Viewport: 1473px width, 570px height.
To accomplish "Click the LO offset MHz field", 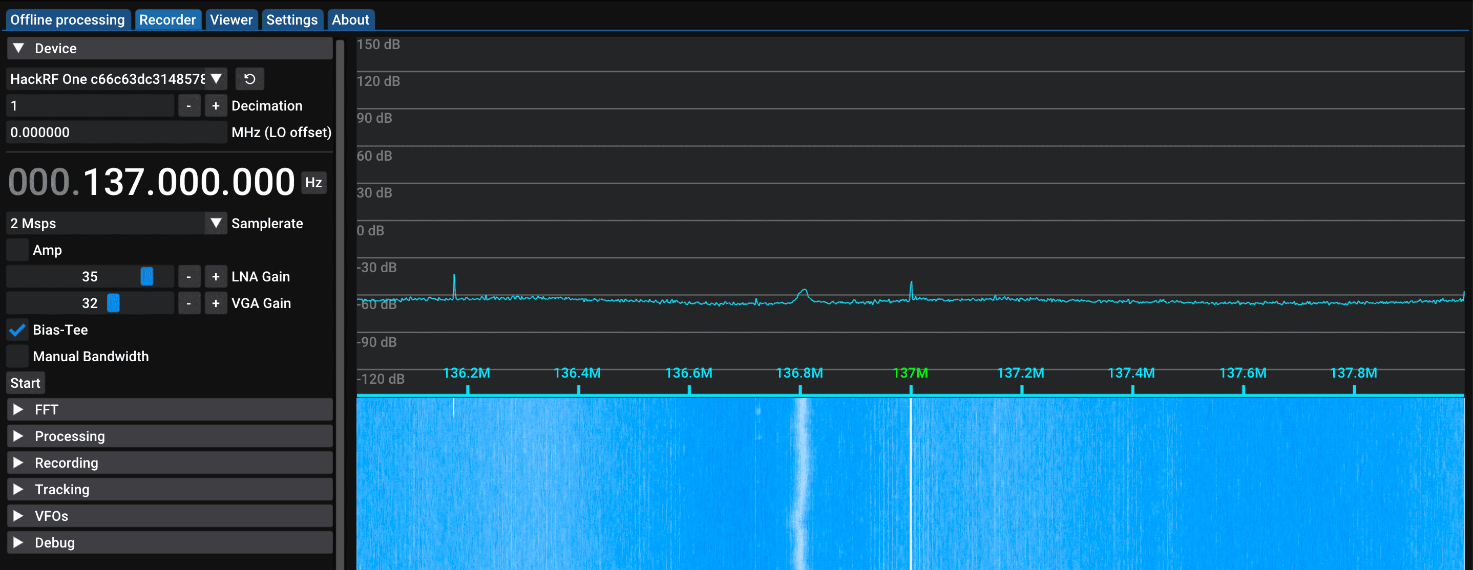I will (117, 133).
